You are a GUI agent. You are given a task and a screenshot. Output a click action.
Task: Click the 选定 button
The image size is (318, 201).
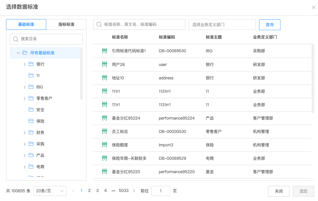(304, 191)
